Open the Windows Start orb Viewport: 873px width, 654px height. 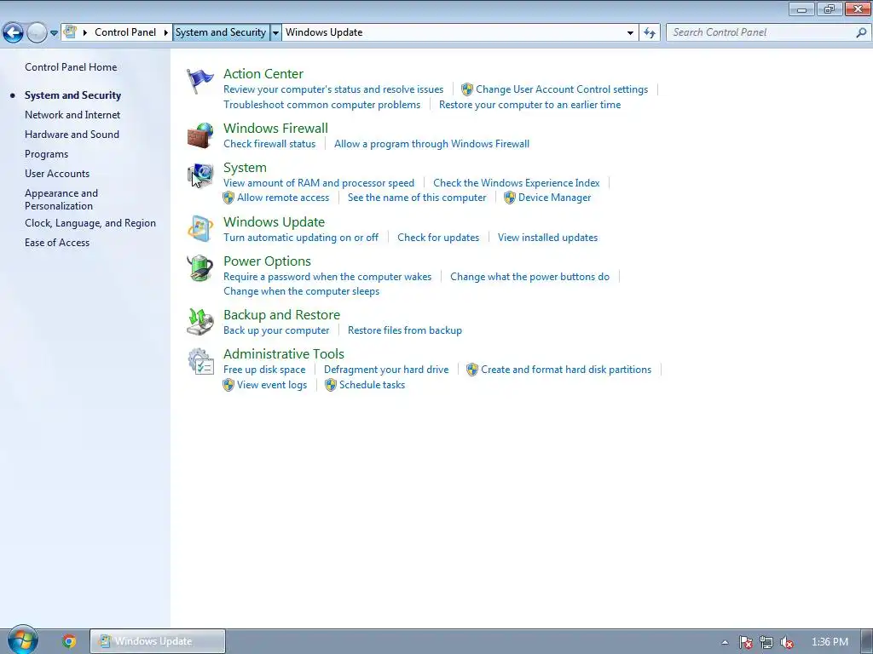[22, 640]
